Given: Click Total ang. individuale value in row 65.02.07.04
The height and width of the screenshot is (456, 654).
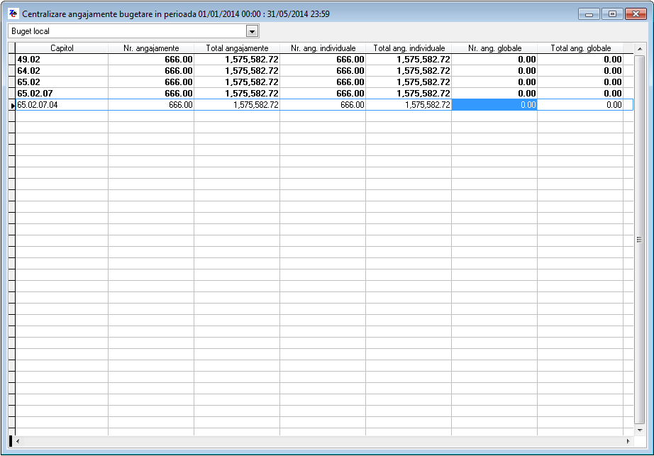Looking at the screenshot, I should click(409, 105).
